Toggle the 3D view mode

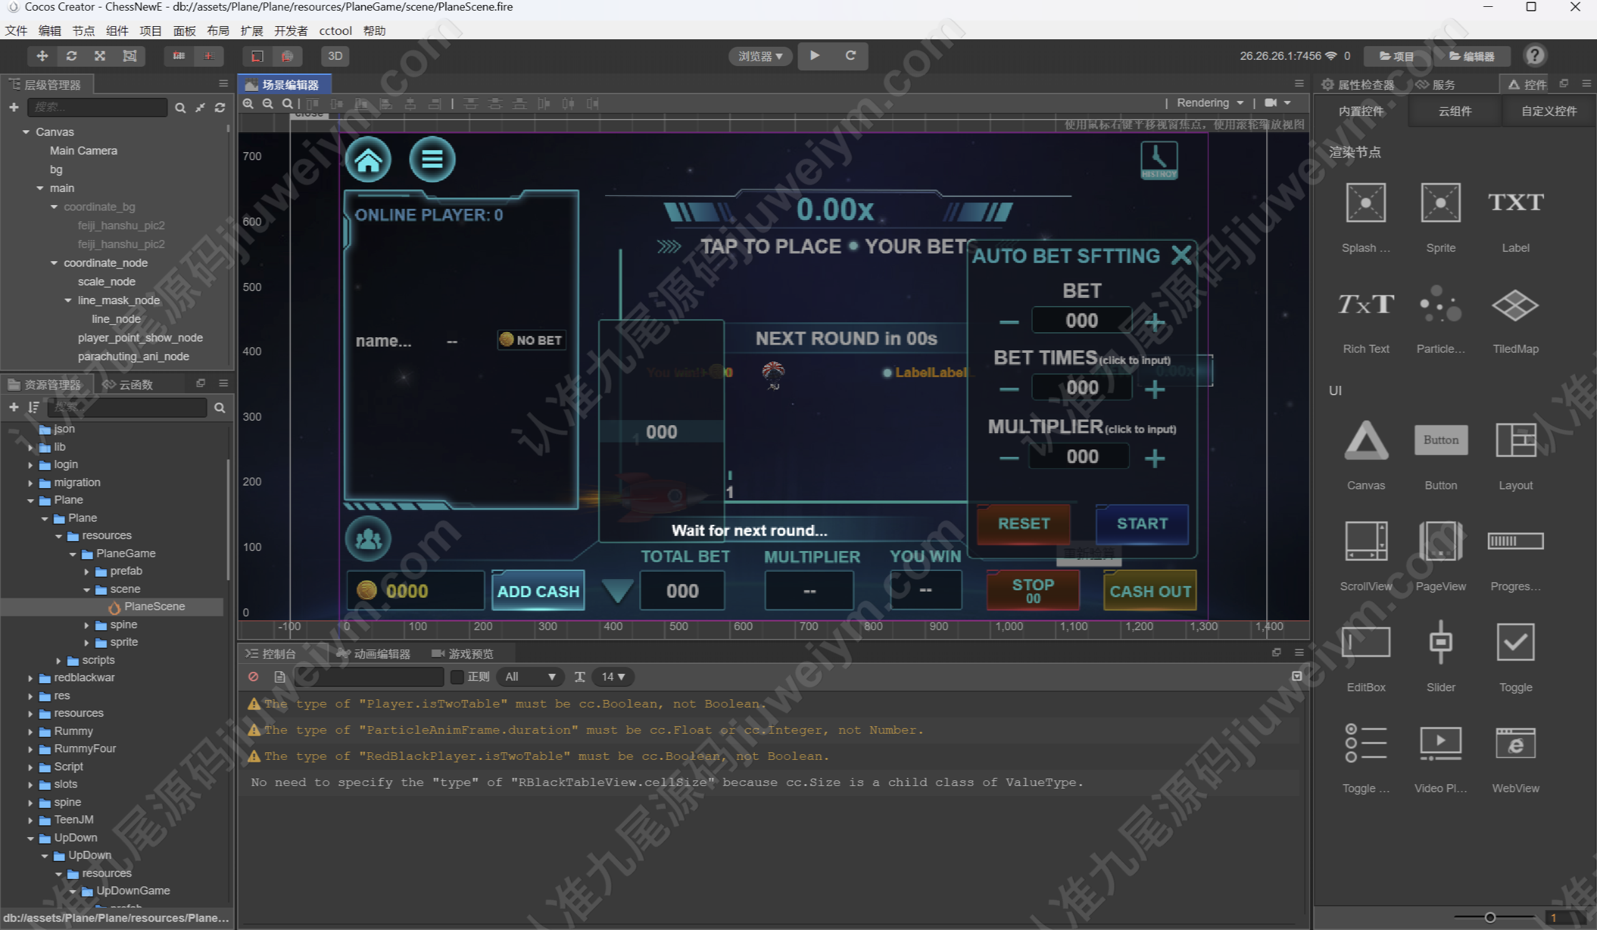tap(334, 56)
